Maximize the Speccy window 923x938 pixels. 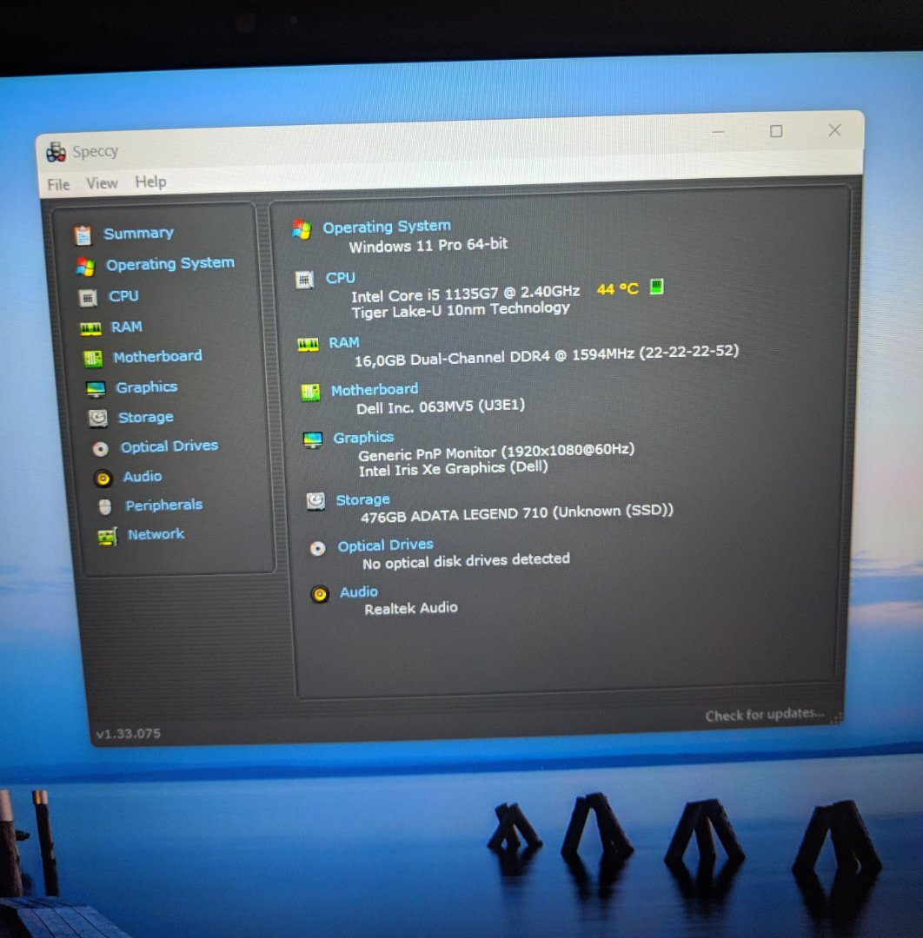(x=776, y=131)
